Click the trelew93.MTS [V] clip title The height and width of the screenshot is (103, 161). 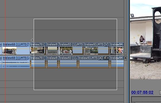click(x=96, y=44)
